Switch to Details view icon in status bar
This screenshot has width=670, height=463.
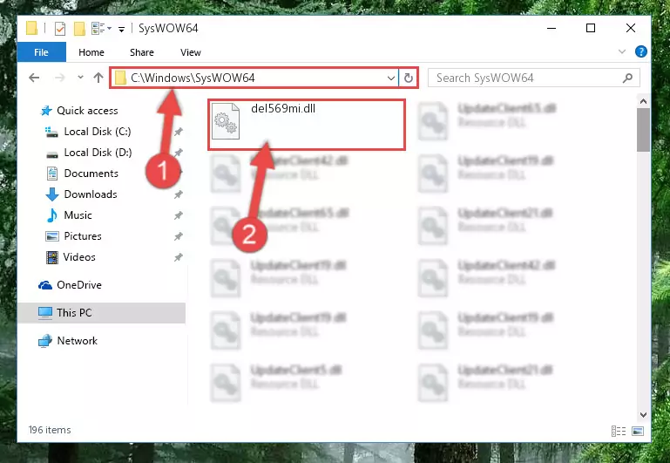(619, 431)
